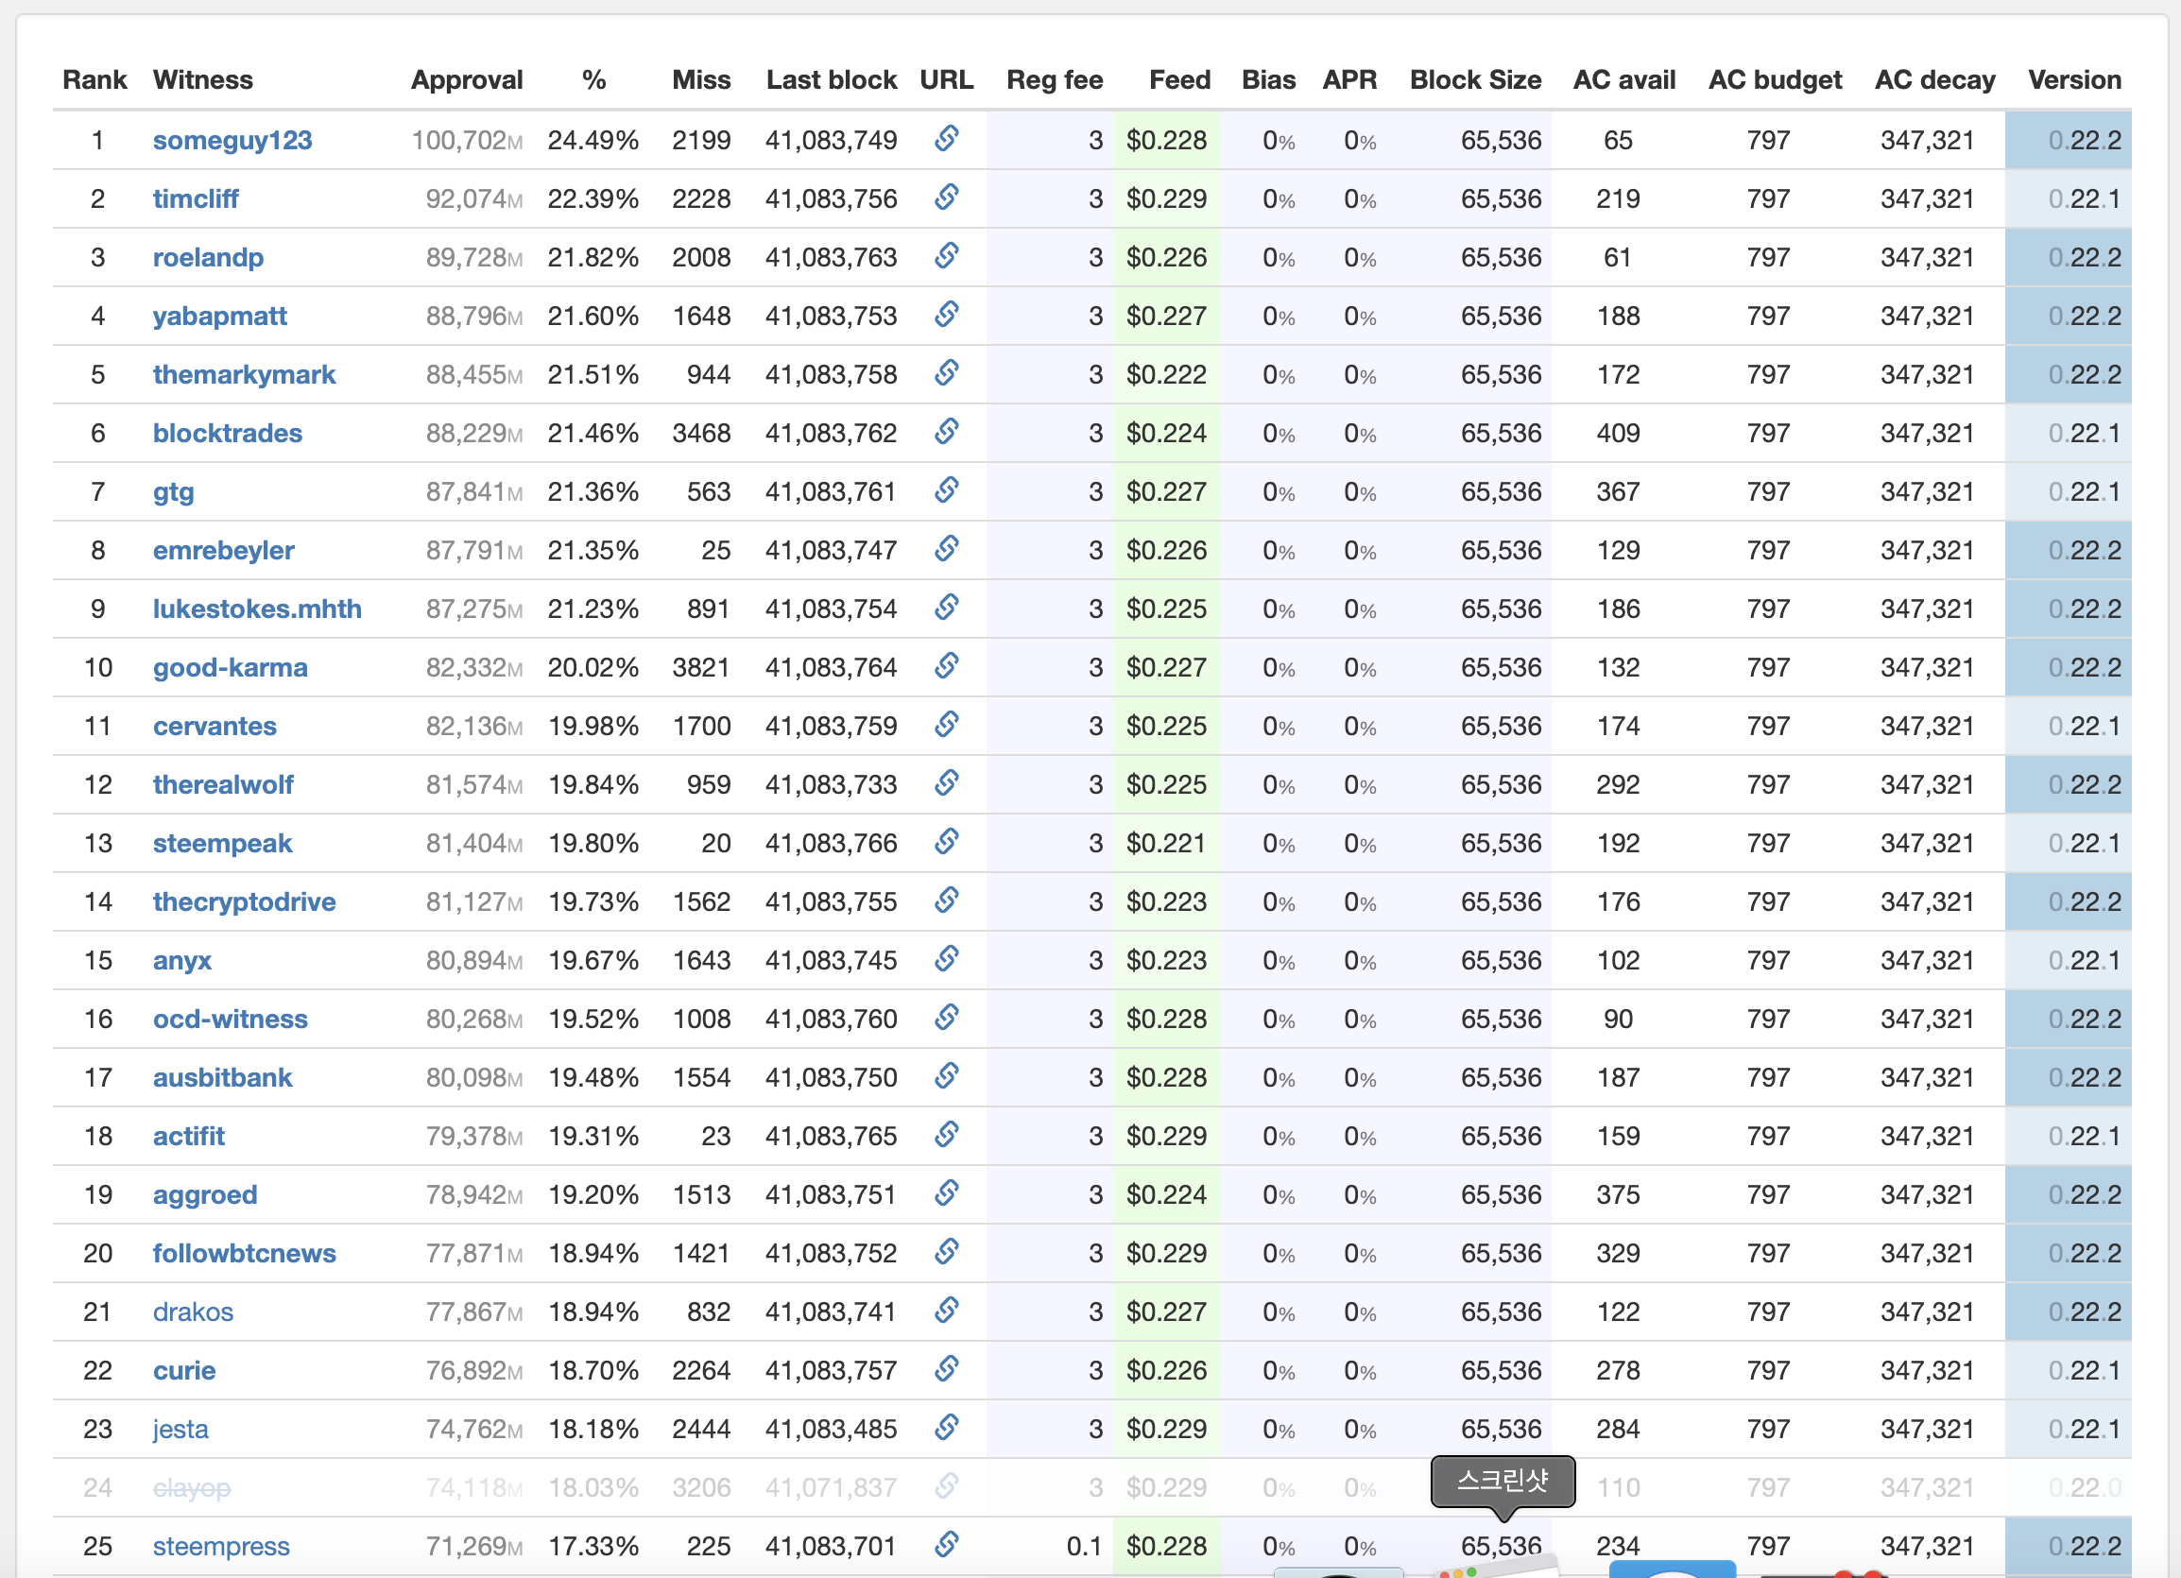Open cervantes witness link

(x=215, y=727)
